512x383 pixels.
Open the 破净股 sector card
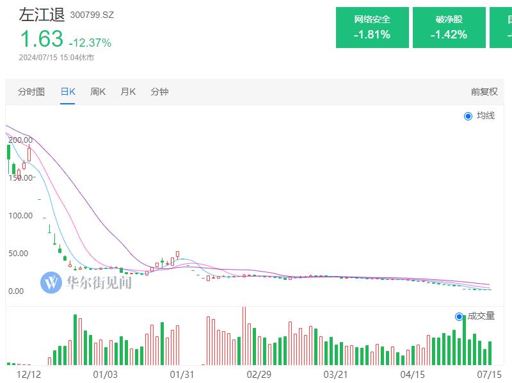coord(449,28)
